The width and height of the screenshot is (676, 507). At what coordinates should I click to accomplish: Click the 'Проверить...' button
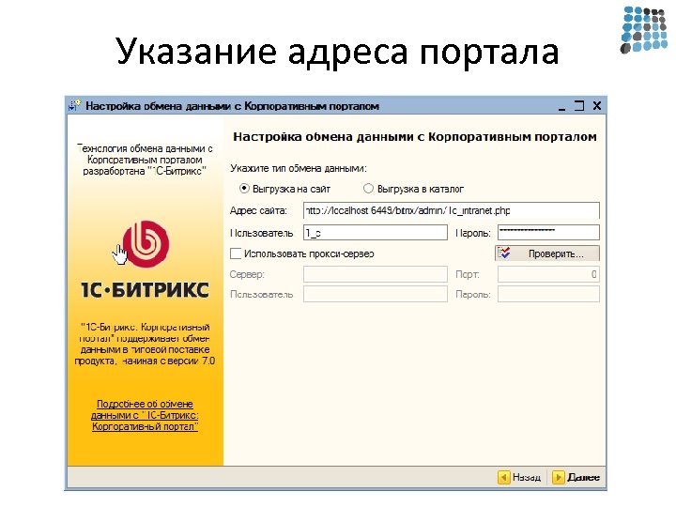(547, 253)
